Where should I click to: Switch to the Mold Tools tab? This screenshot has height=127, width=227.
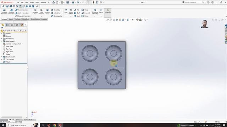(x=26, y=19)
